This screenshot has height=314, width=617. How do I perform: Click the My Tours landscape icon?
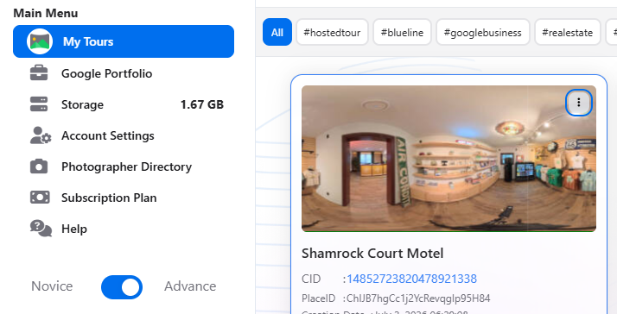[40, 41]
